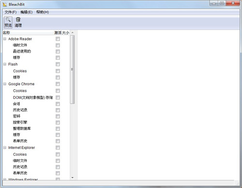Click the tree list vertical scrollbar thumb
The width and height of the screenshot is (242, 188).
pyautogui.click(x=73, y=69)
